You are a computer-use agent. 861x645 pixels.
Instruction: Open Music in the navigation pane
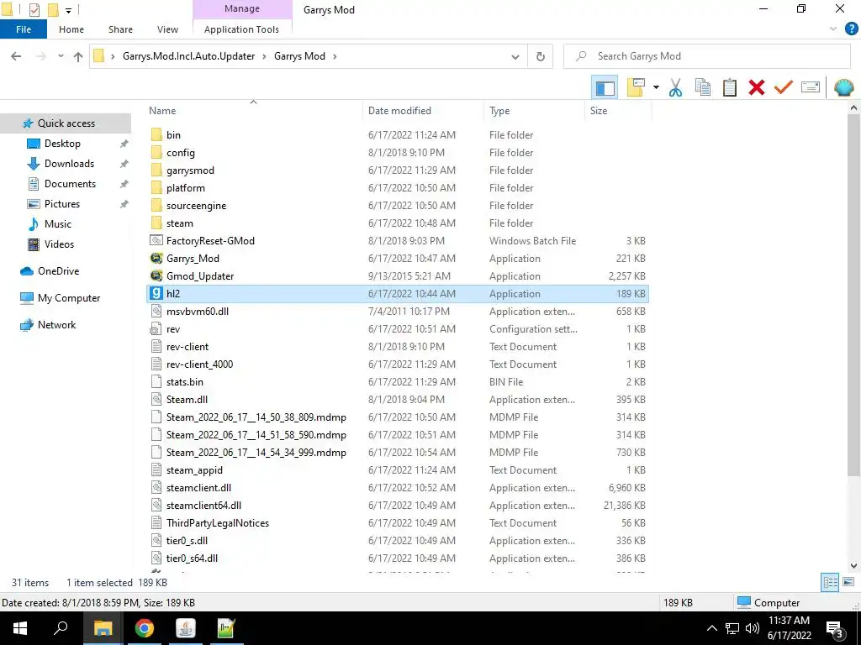coord(58,224)
